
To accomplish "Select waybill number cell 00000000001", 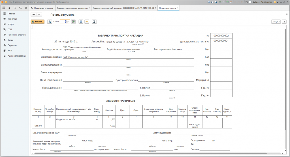I will click(221, 41).
